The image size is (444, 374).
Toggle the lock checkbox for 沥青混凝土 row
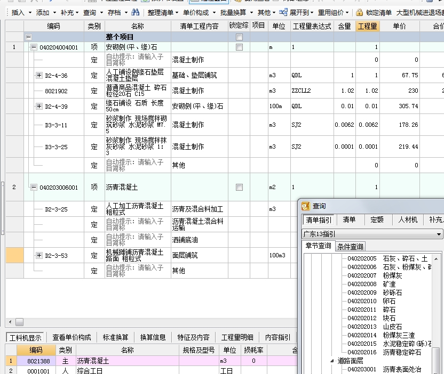pyautogui.click(x=239, y=187)
